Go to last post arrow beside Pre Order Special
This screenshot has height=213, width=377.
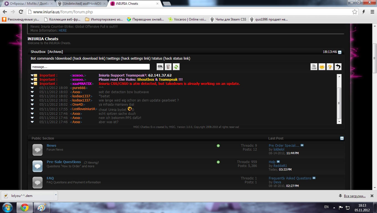(x=302, y=145)
